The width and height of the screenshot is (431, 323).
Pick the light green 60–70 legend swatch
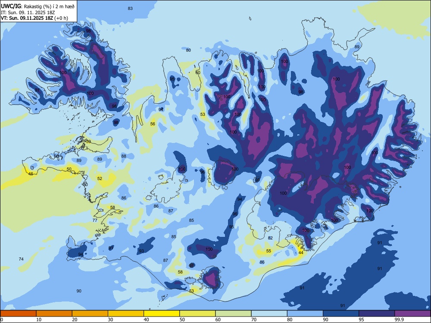(x=233, y=314)
